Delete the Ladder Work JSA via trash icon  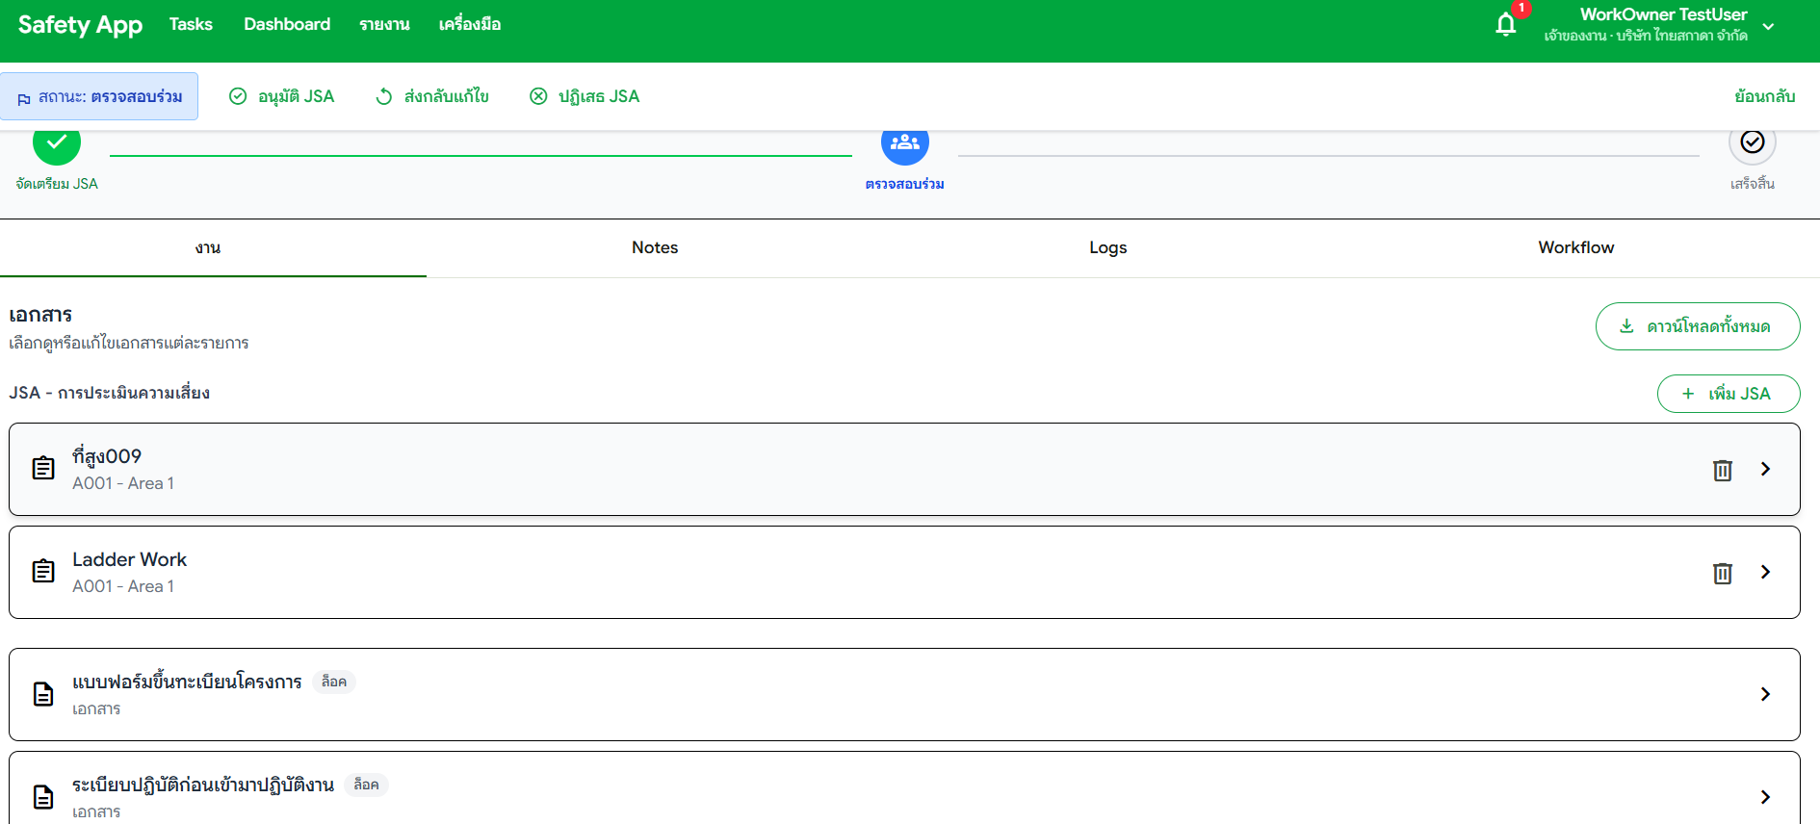(1723, 573)
